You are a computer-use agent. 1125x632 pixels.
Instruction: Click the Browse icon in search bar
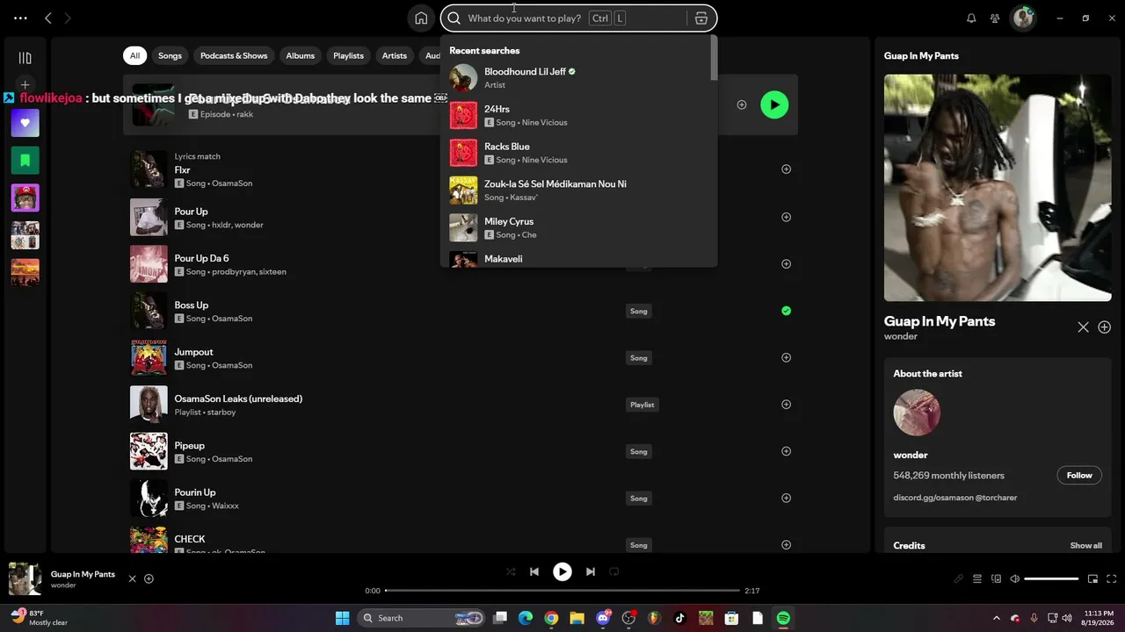tap(700, 18)
